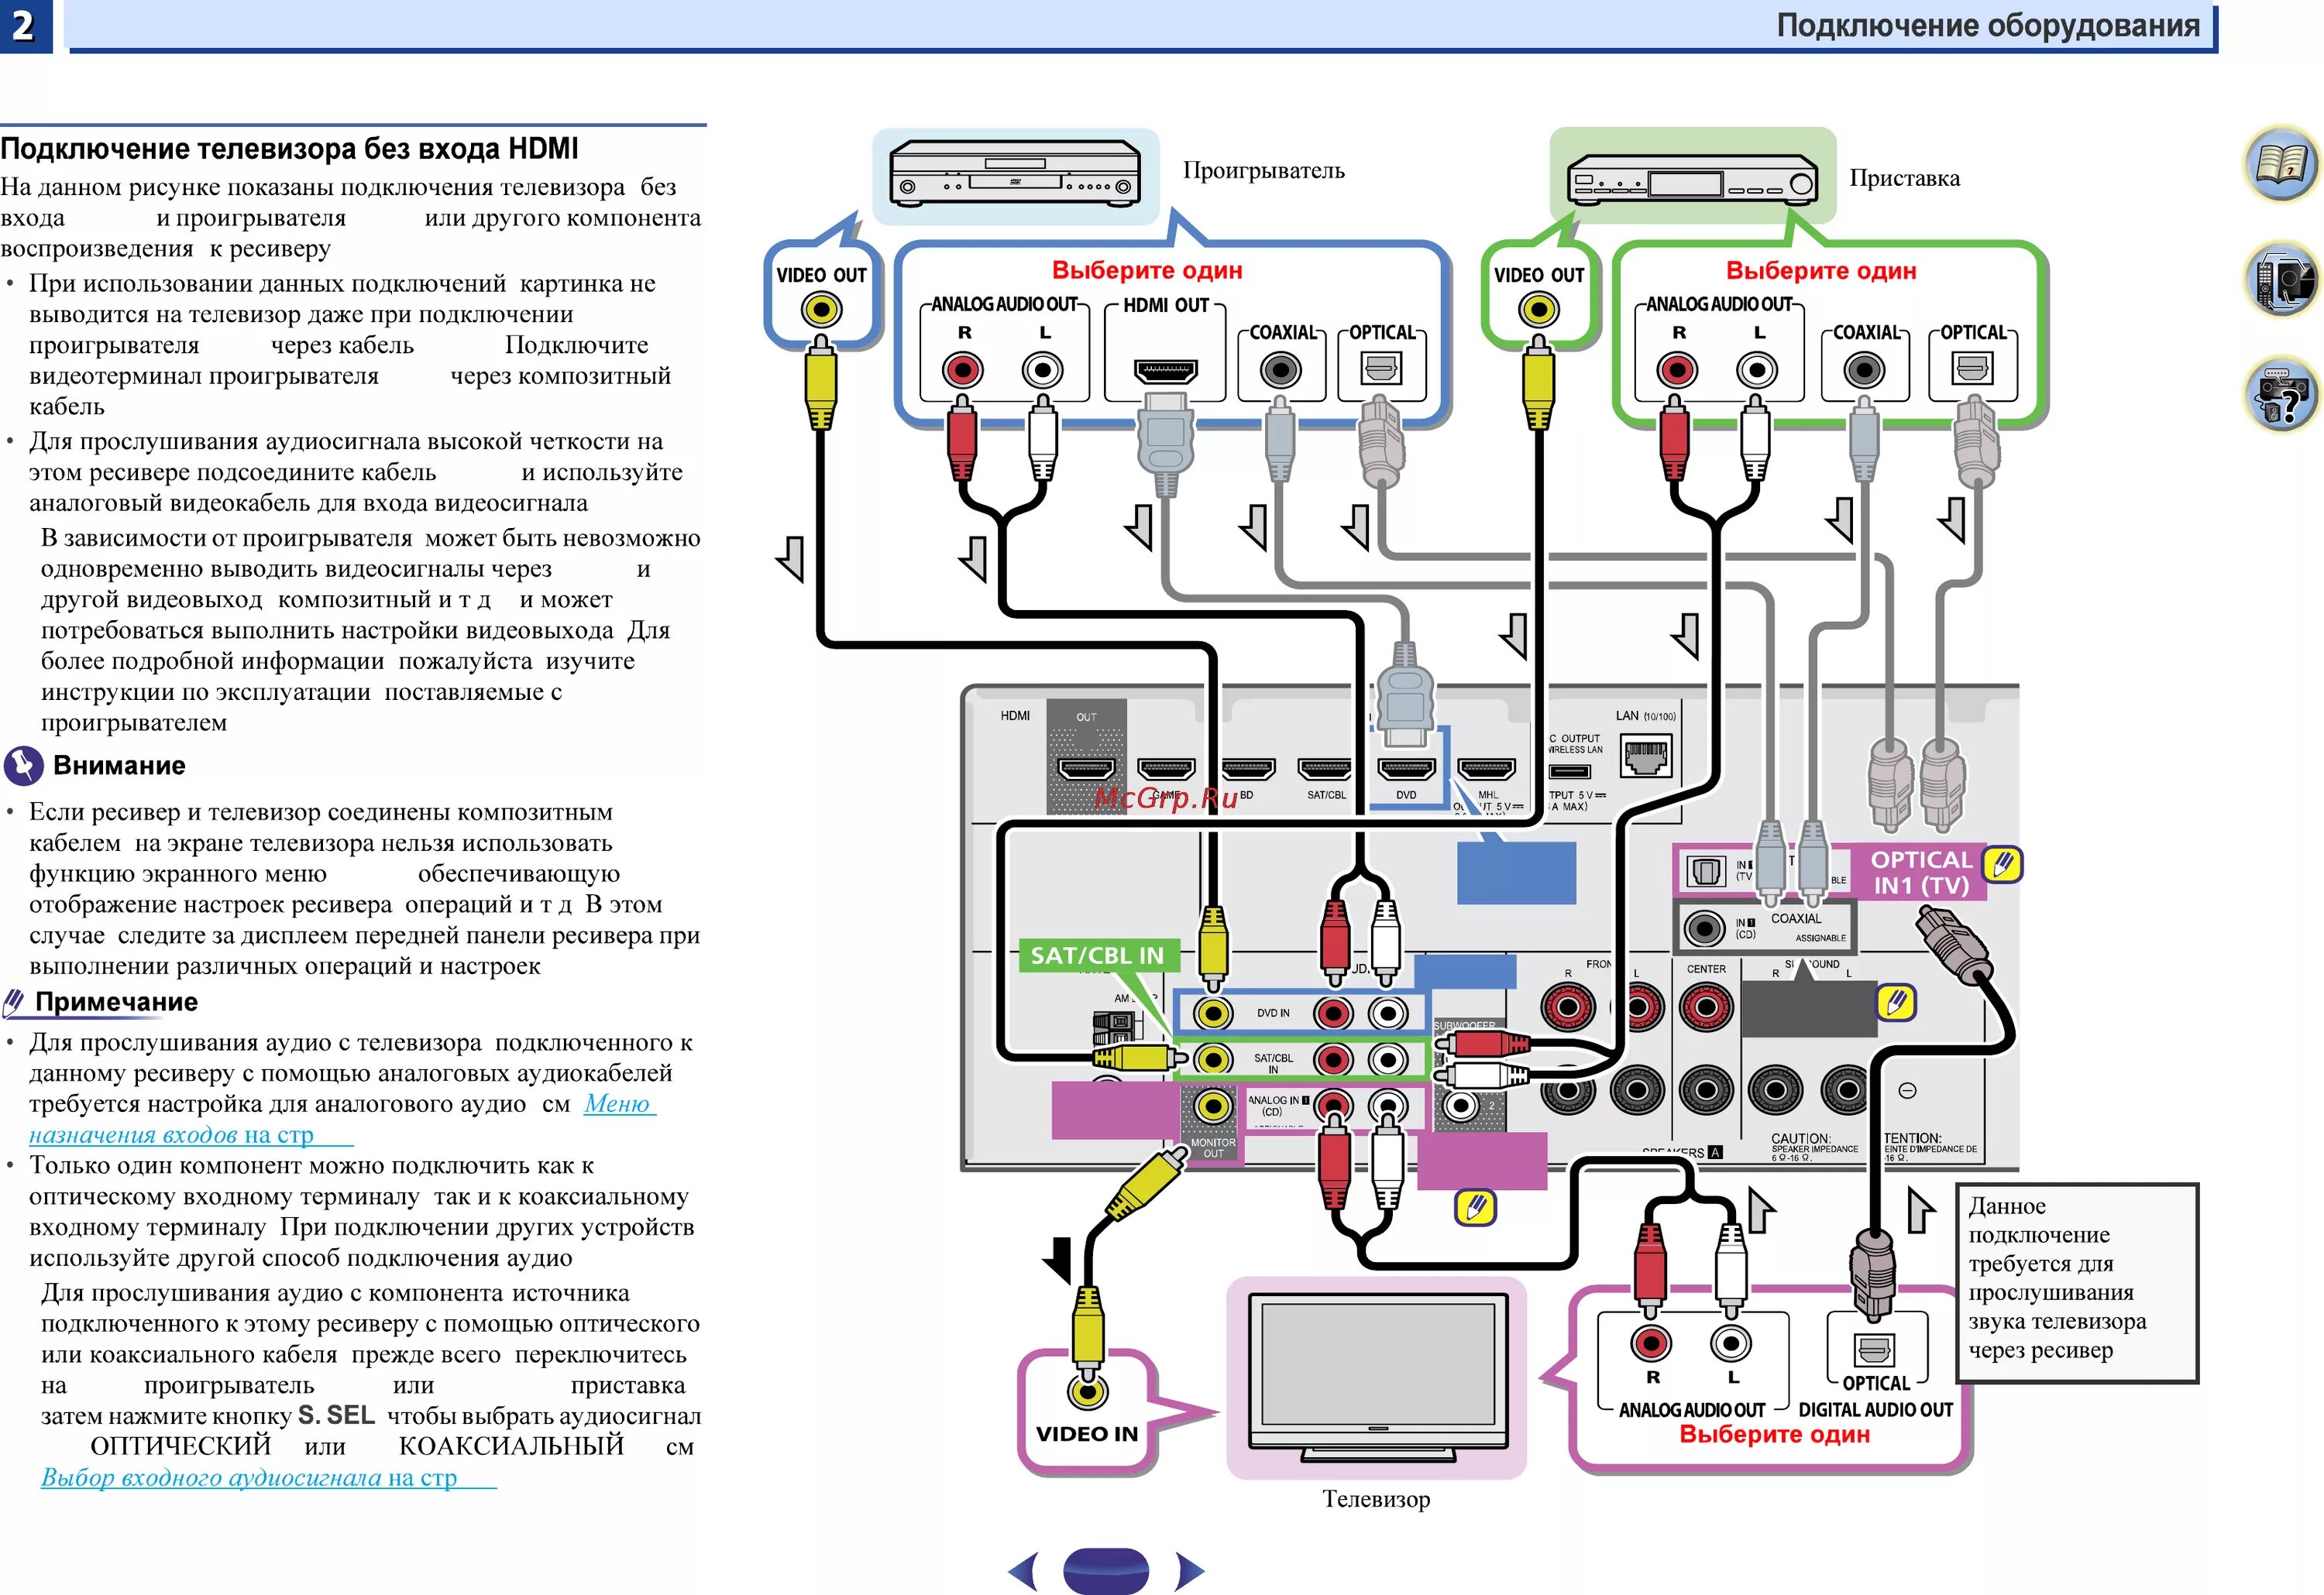Click the set-top box COAXIAL jack
2324x1595 pixels.
coord(1864,372)
